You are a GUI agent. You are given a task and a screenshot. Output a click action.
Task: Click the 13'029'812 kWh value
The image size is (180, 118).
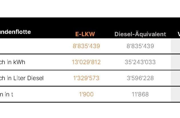(86, 62)
